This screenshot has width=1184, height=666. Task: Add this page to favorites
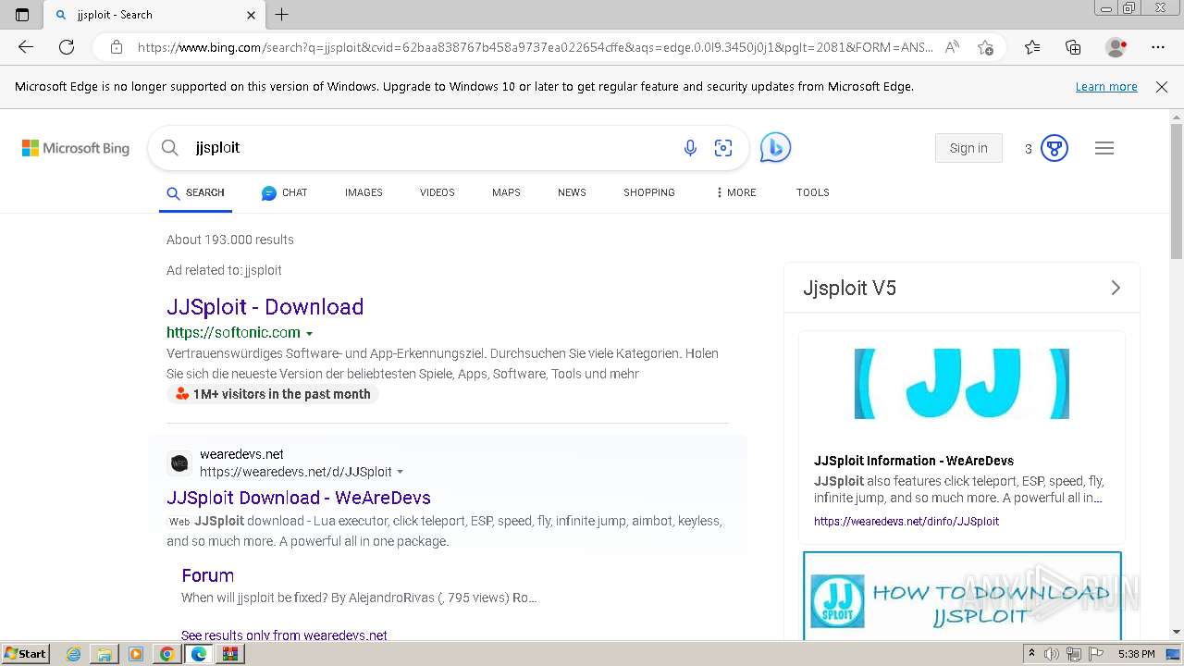pos(986,47)
